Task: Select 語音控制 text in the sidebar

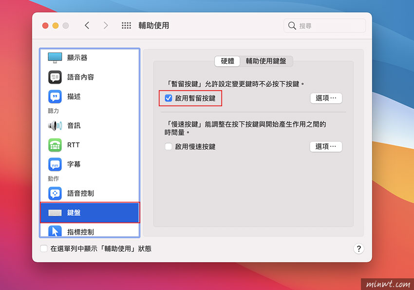Action: click(x=80, y=193)
